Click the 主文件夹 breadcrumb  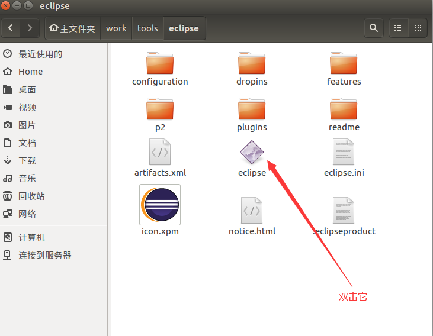coord(73,28)
